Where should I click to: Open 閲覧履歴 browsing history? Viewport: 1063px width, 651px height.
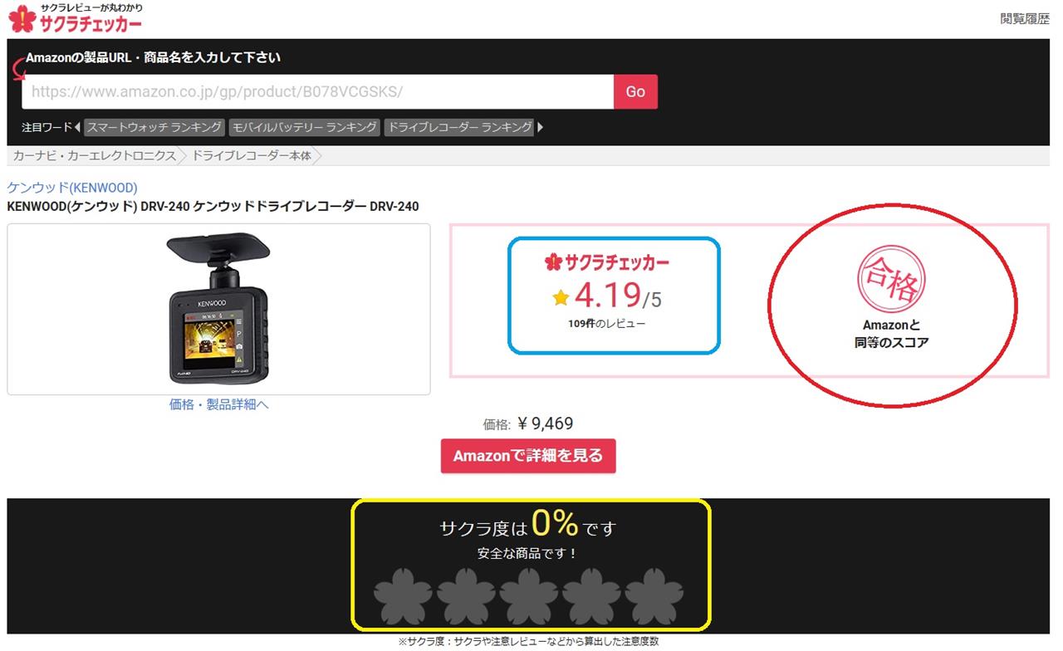point(1025,19)
